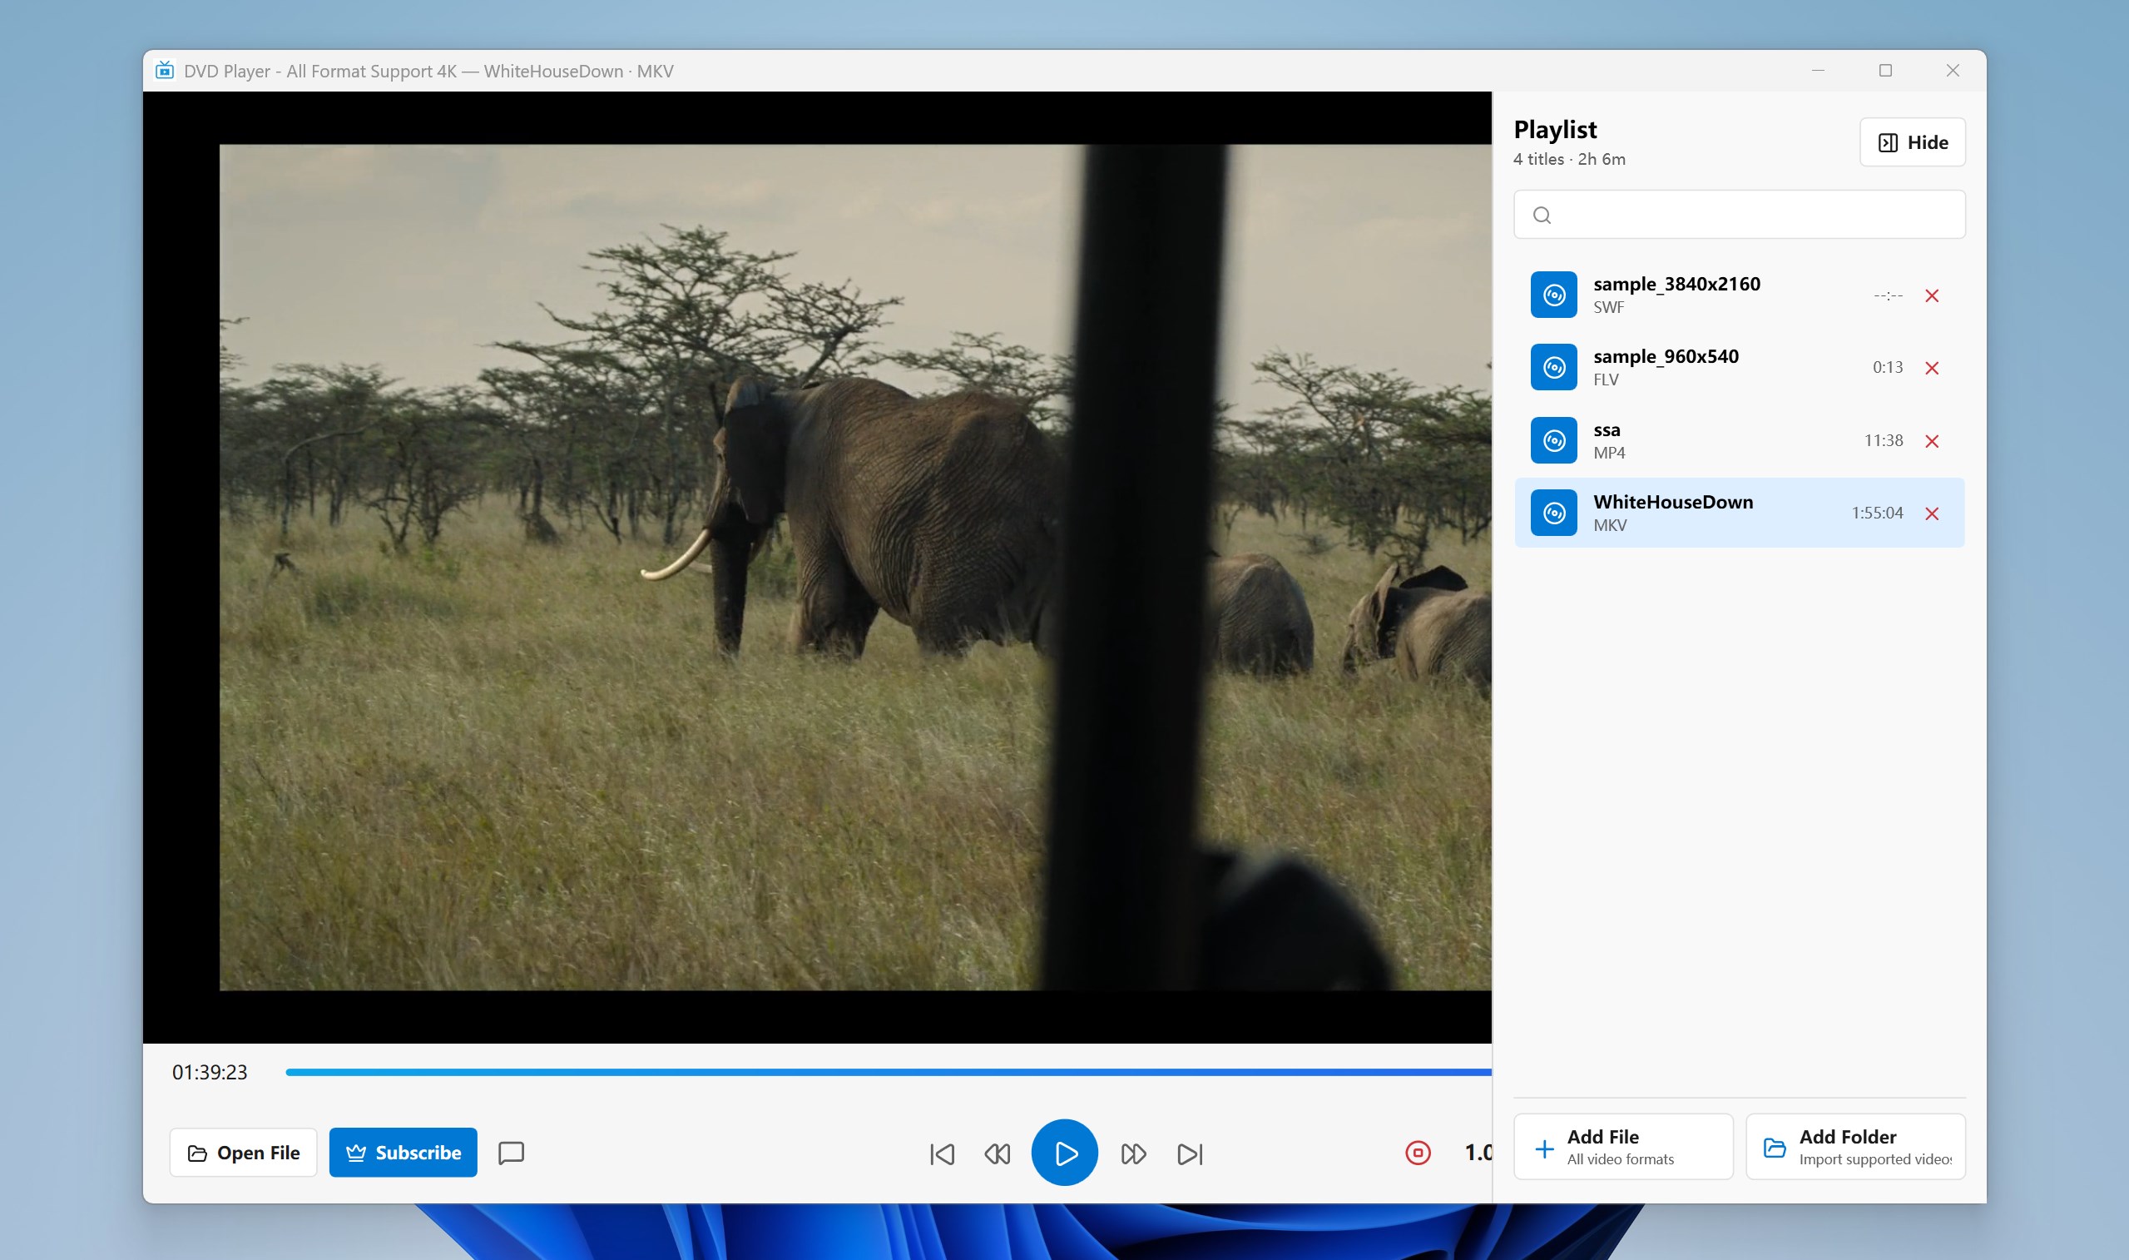Select the ssa title text
2129x1260 pixels.
(x=1607, y=429)
